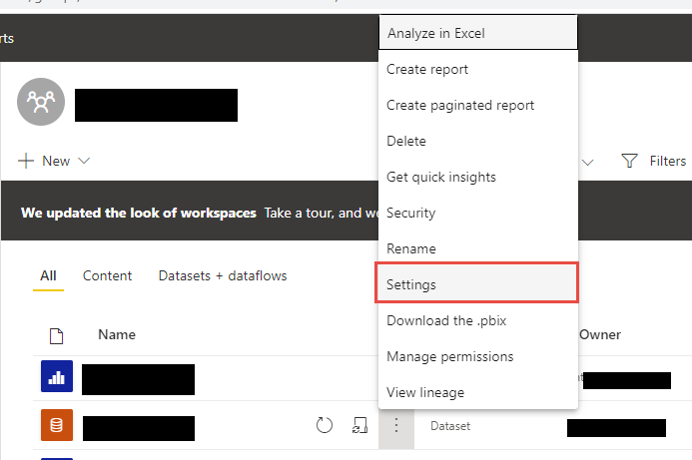Image resolution: width=692 pixels, height=460 pixels.
Task: Switch to the Content tab
Action: [x=107, y=275]
